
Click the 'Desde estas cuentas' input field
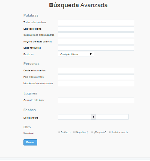(x=96, y=71)
